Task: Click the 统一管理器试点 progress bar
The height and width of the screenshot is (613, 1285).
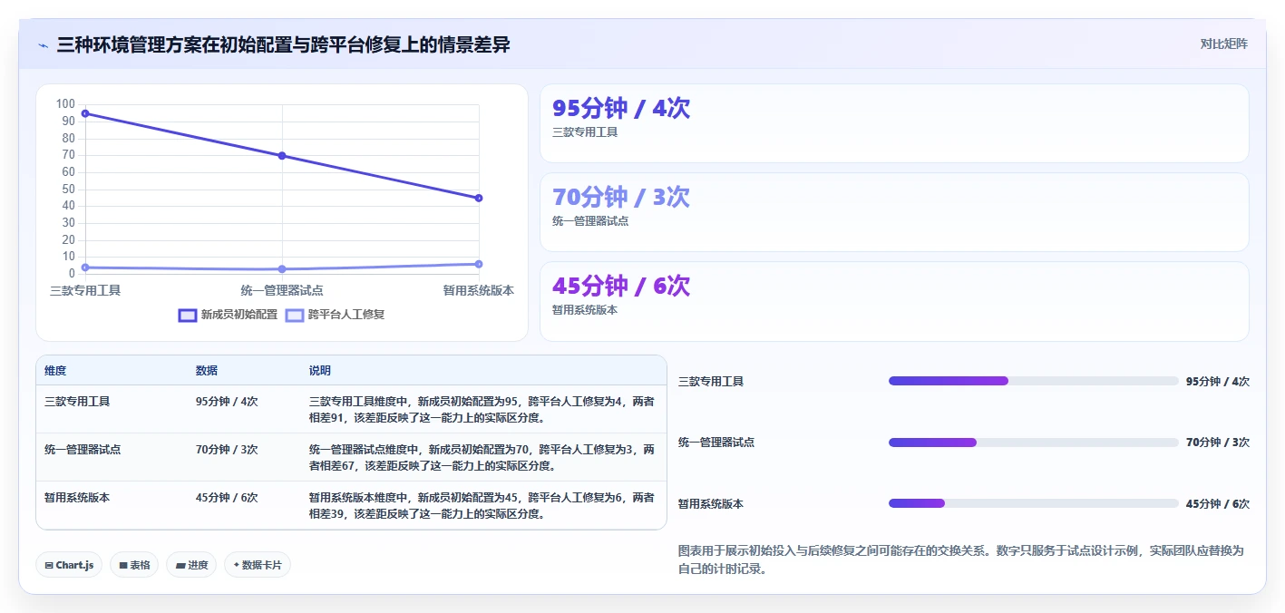Action: (x=1034, y=443)
